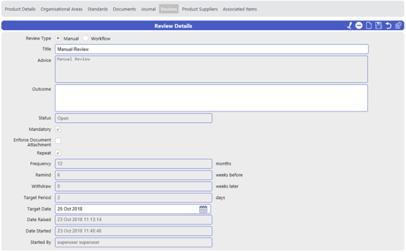Open the Product Suppliers tab

click(200, 9)
